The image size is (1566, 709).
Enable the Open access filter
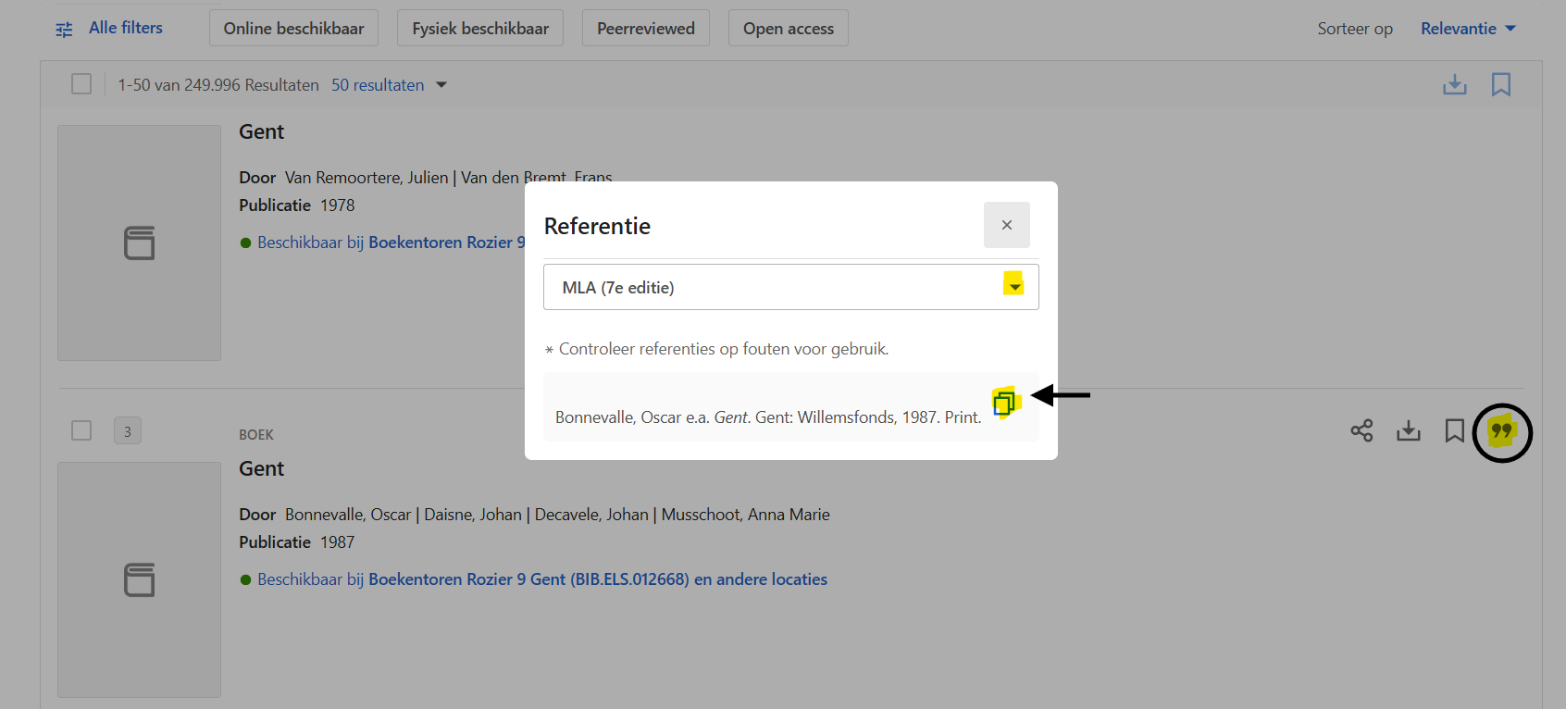788,29
